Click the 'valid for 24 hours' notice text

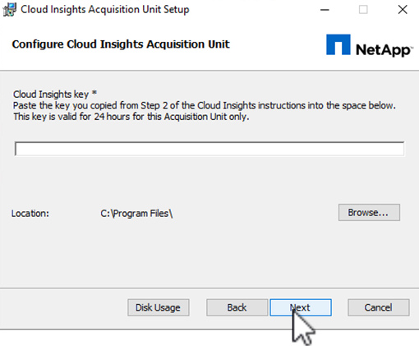[131, 117]
